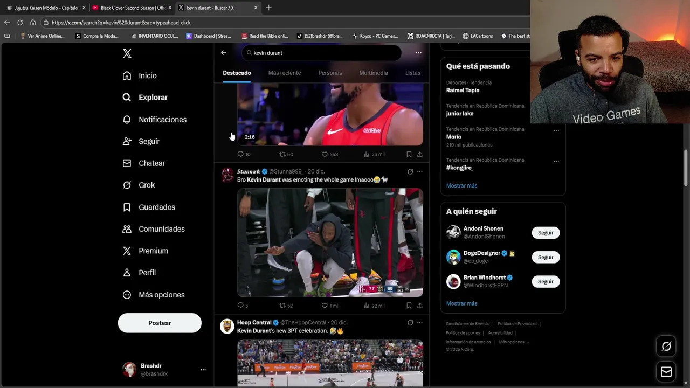Open more options for #kongjiro_ trend
This screenshot has height=388, width=690.
556,161
